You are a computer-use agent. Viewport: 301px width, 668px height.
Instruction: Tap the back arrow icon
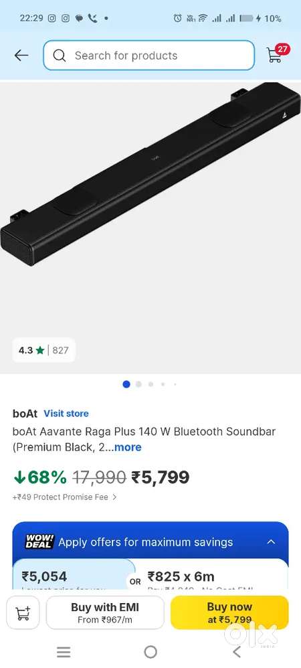tap(21, 56)
